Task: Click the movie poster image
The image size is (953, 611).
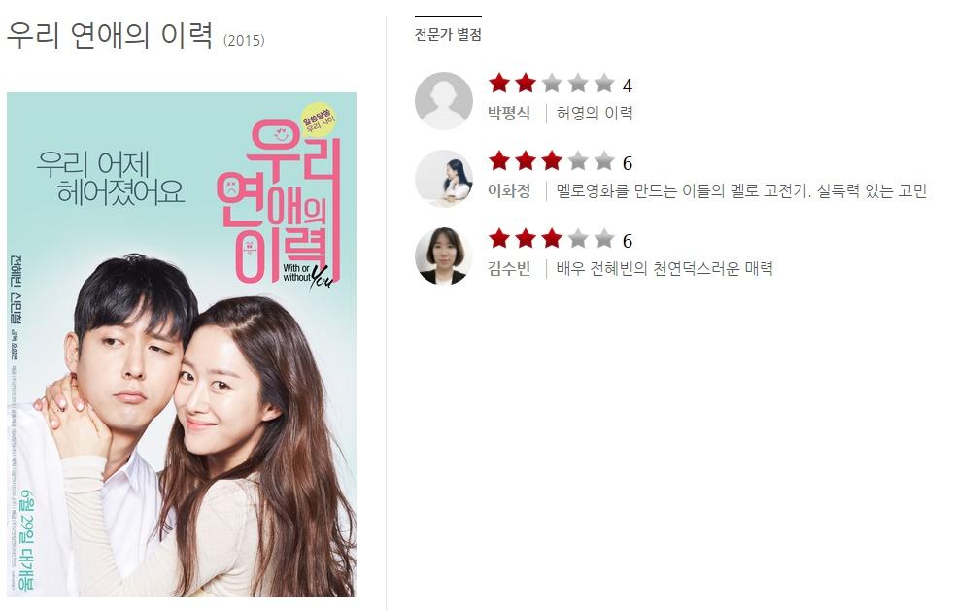Action: [182, 345]
